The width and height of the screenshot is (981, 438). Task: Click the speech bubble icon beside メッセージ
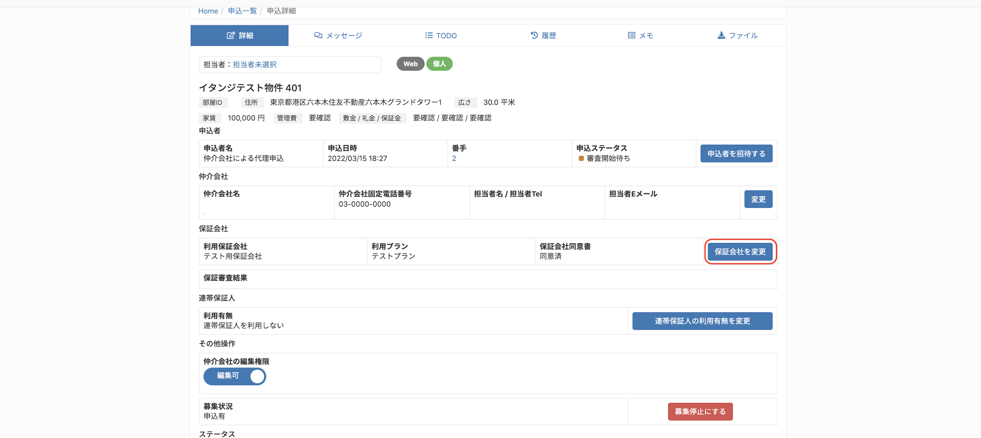318,35
